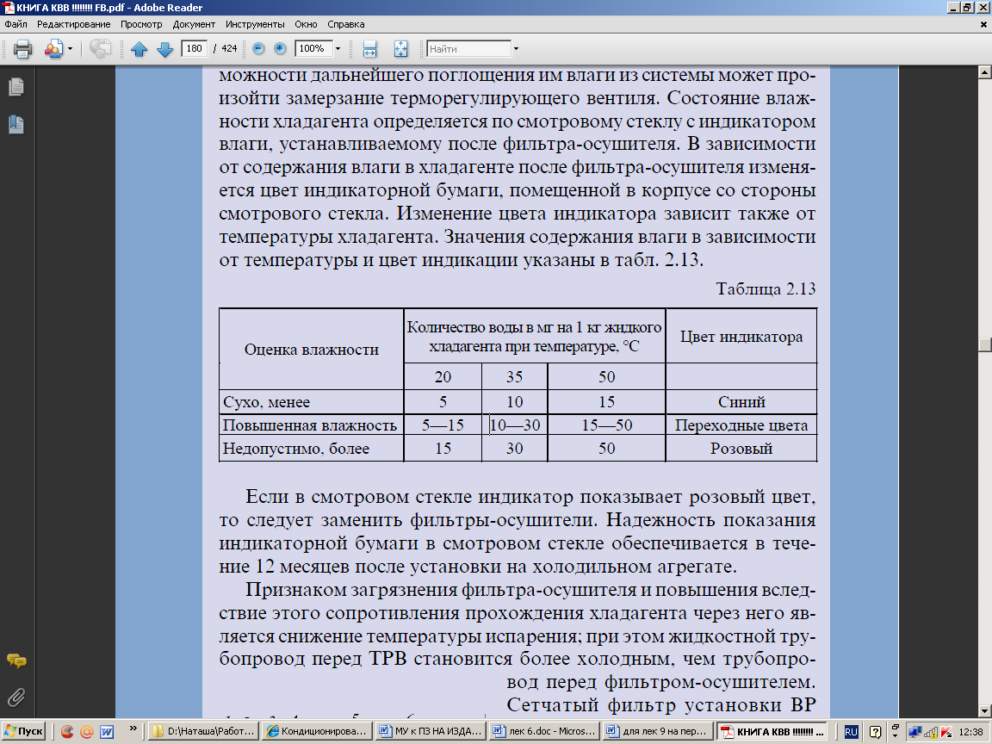The image size is (992, 744).
Task: Go to next page with down arrow
Action: [164, 49]
